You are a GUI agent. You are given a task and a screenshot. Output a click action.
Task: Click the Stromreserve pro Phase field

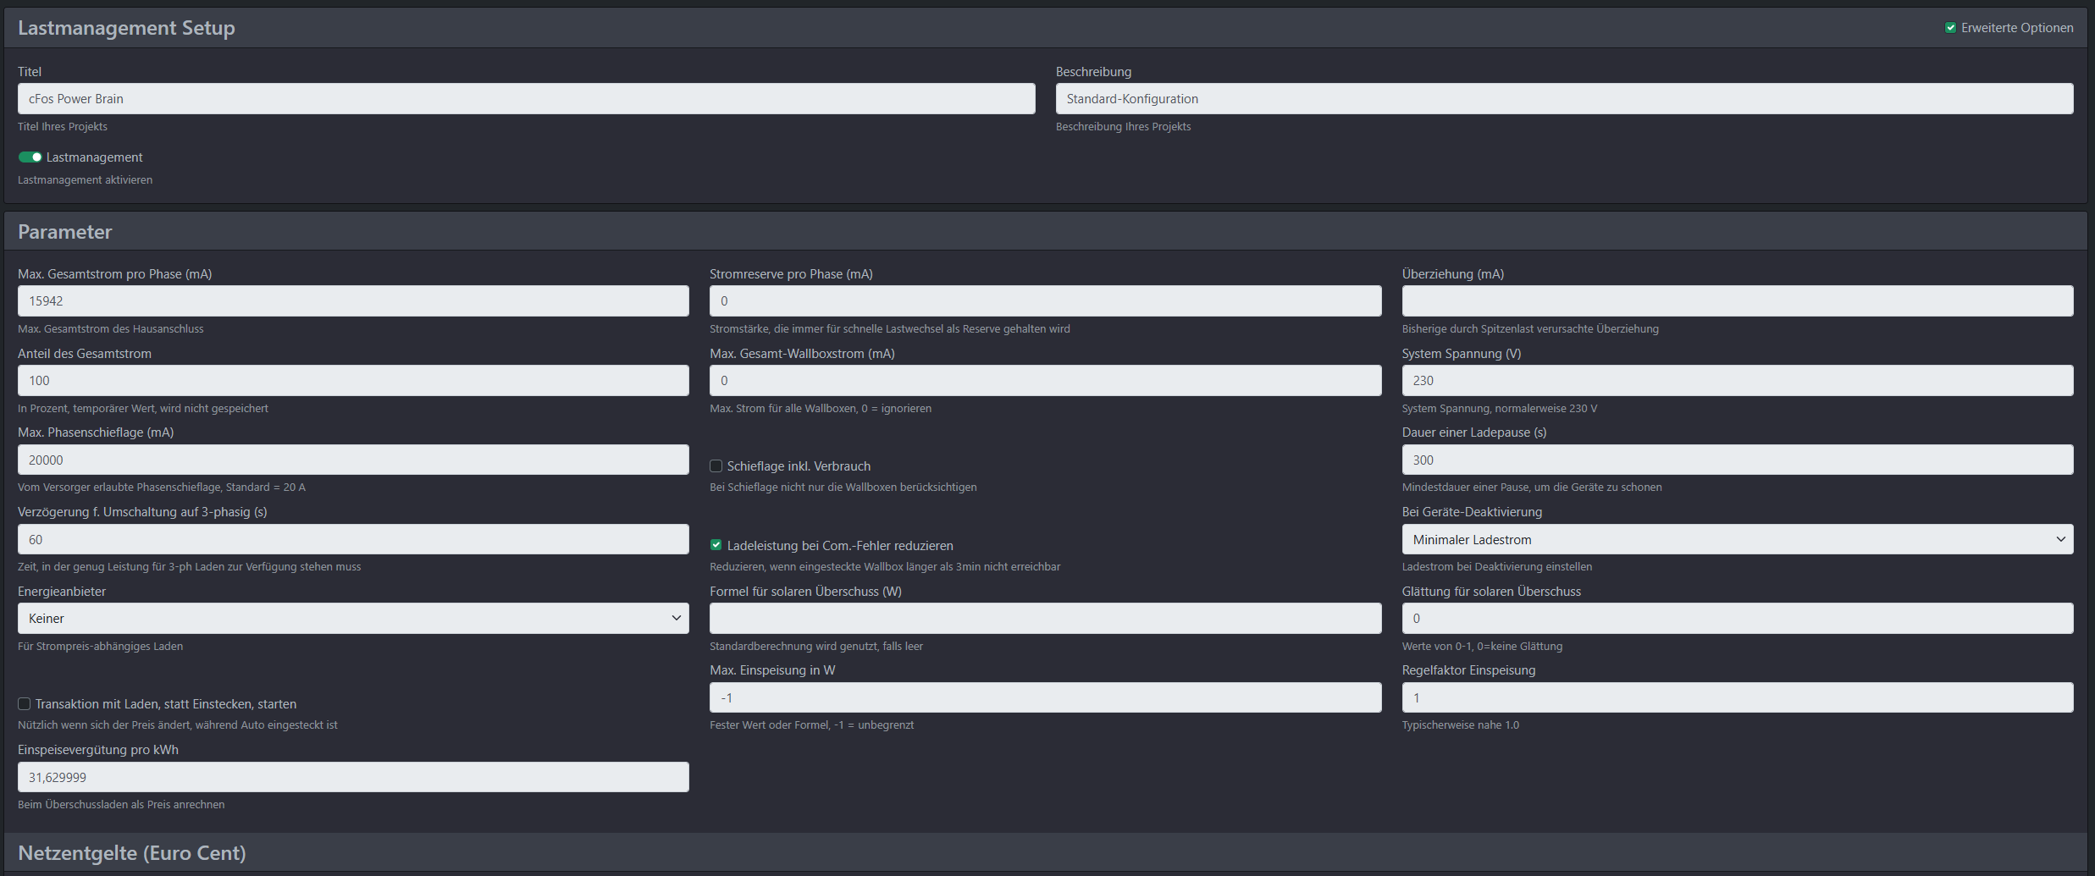tap(1045, 301)
